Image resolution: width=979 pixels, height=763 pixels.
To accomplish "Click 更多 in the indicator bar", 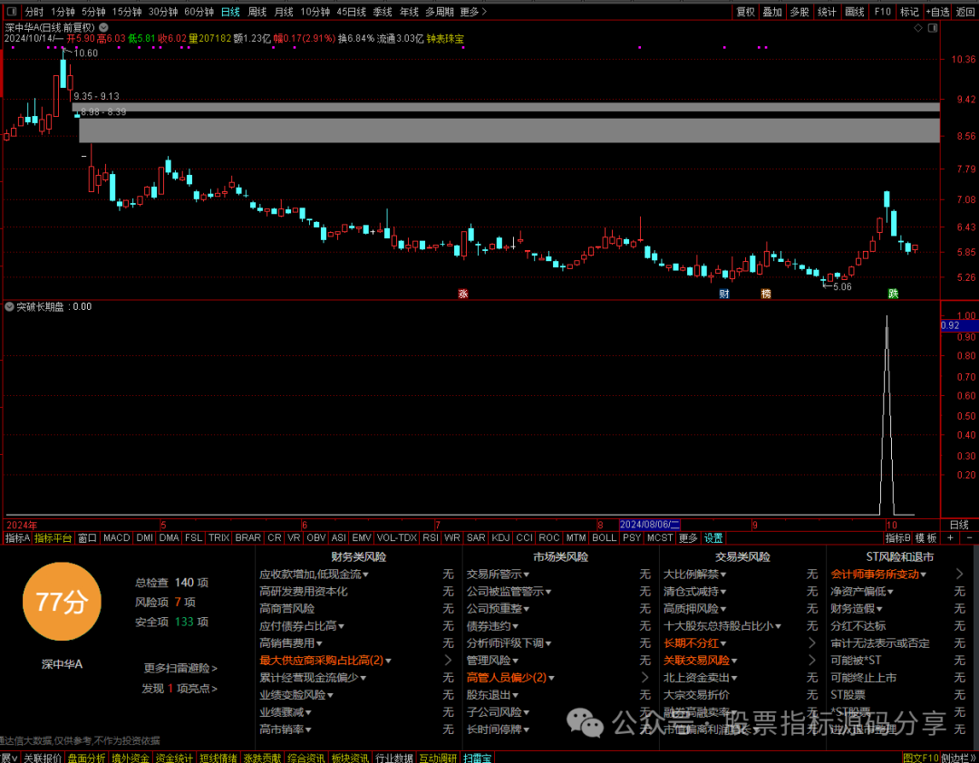I will [x=688, y=538].
